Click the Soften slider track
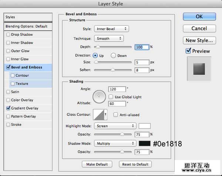The image size is (222, 176). [x=113, y=70]
